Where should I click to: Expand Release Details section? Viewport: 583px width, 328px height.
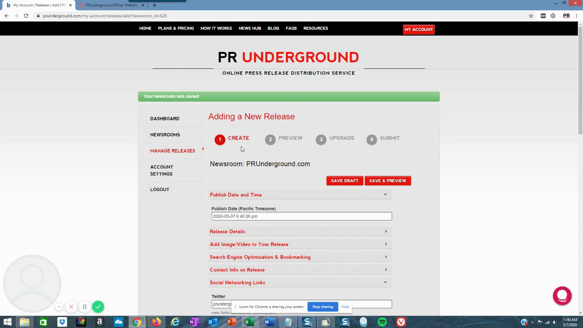[300, 231]
